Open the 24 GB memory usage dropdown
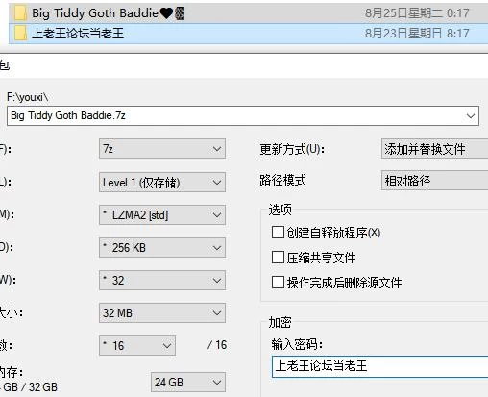488x397 pixels. [188, 382]
